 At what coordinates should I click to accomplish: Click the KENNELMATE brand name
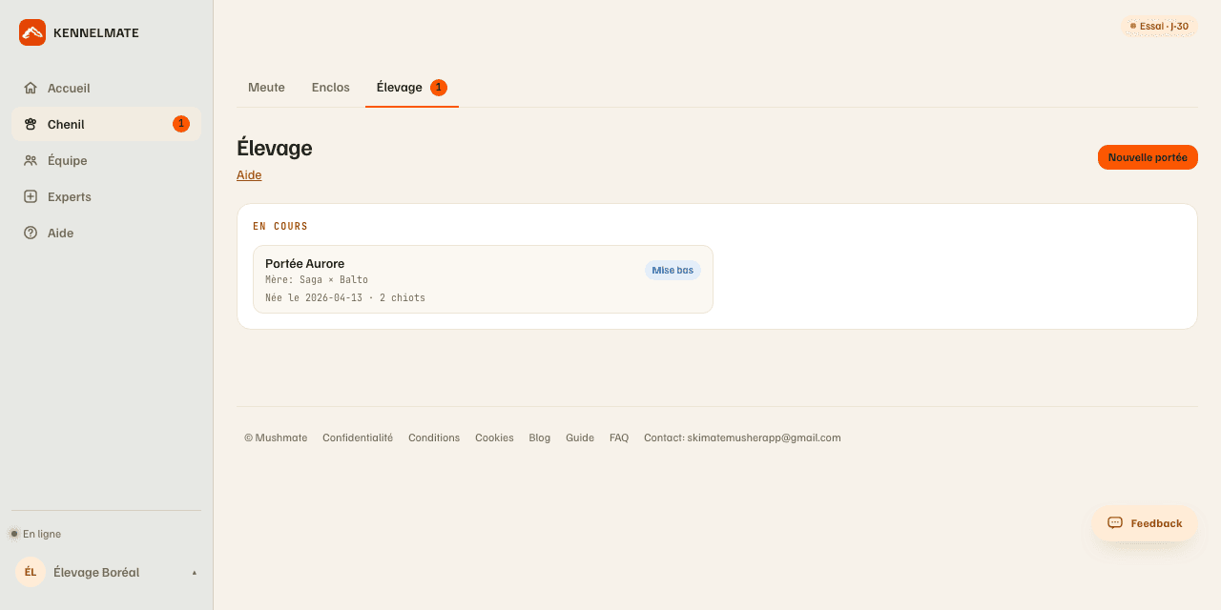[96, 32]
